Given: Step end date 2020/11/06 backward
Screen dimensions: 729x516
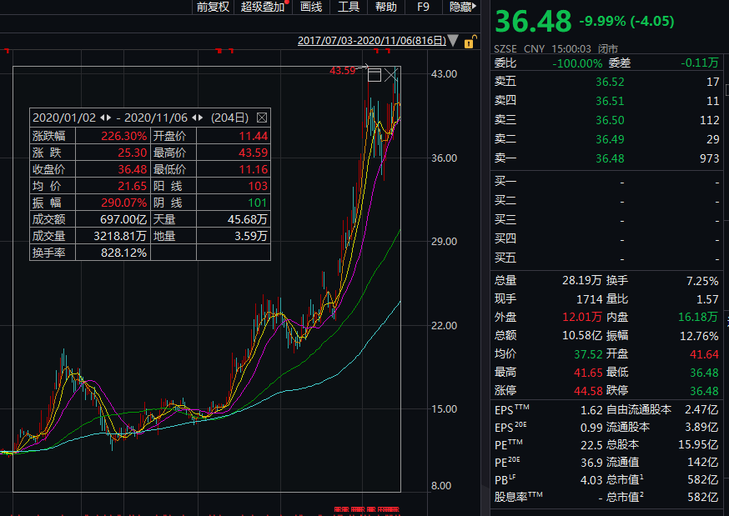Looking at the screenshot, I should pos(194,118).
